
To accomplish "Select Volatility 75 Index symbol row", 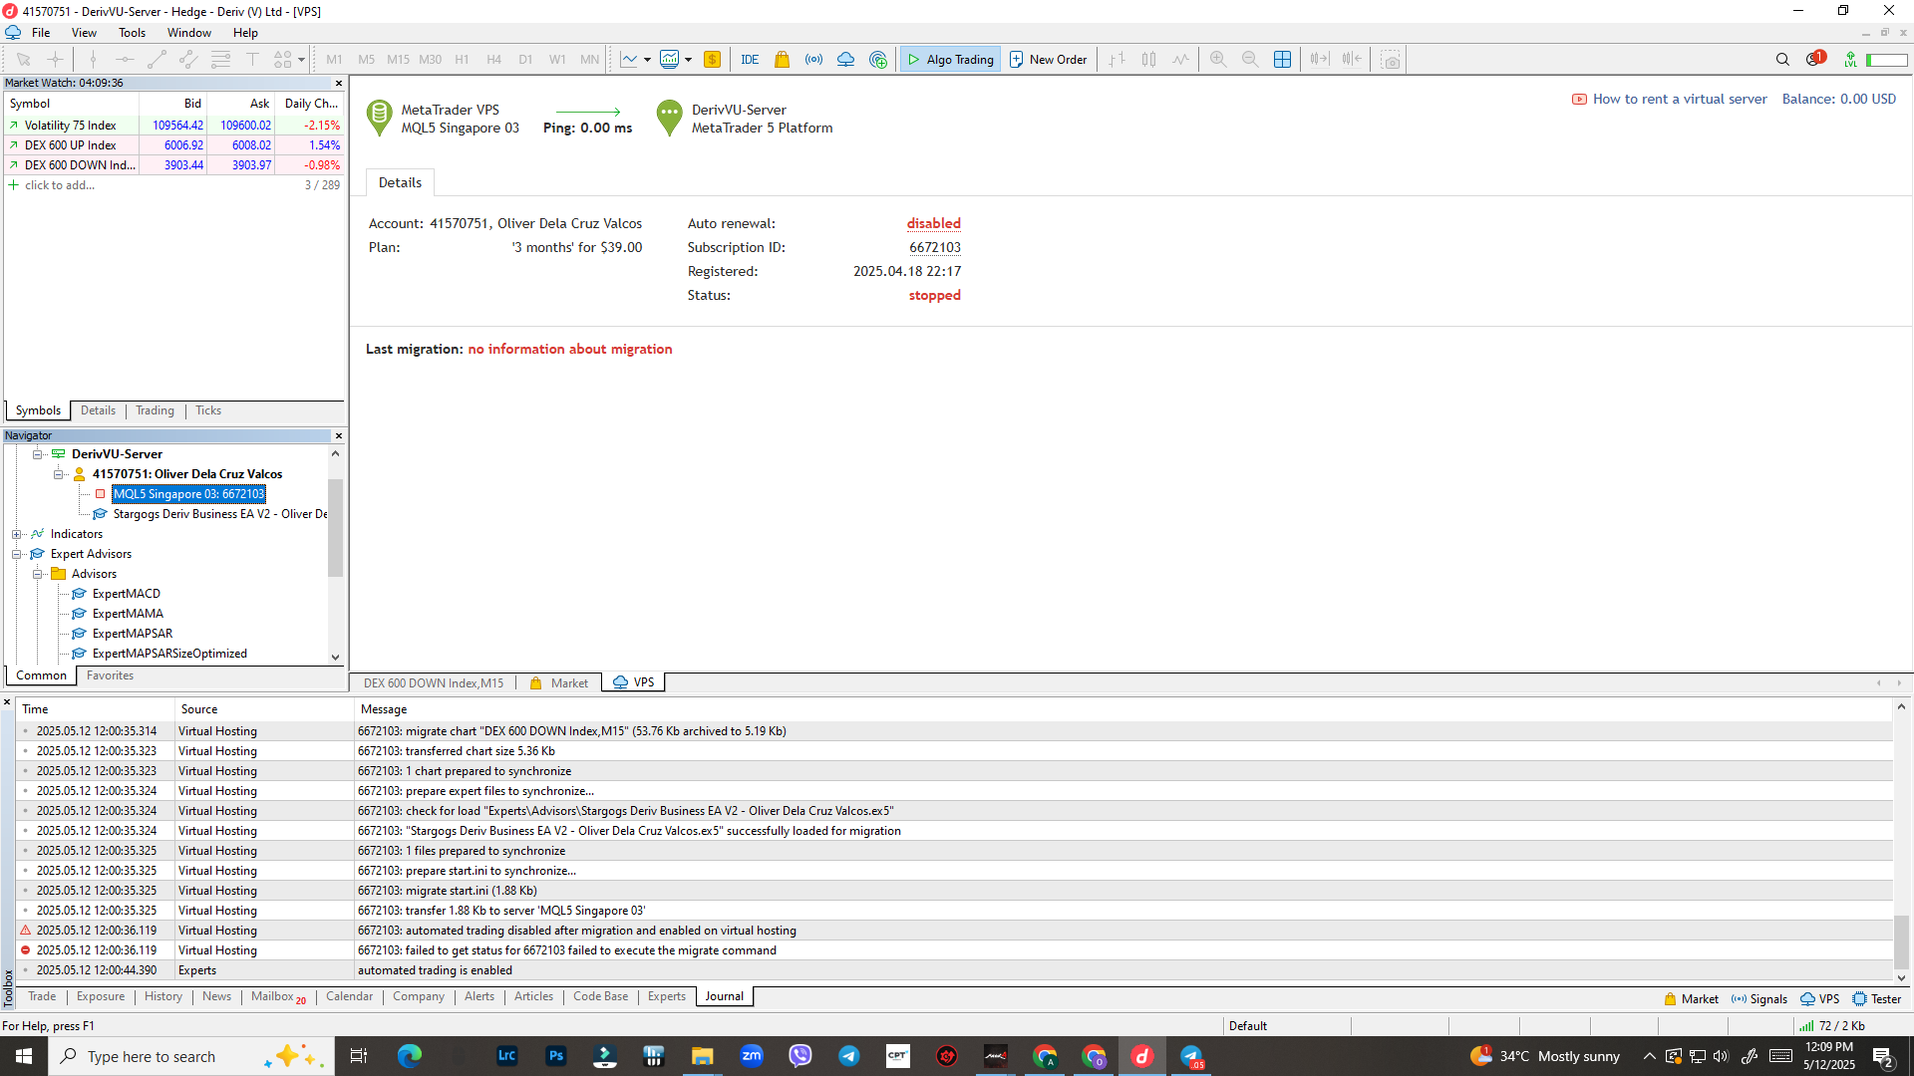I will [x=174, y=126].
